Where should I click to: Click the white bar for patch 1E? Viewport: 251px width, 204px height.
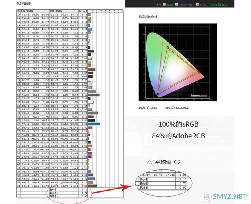[91, 102]
